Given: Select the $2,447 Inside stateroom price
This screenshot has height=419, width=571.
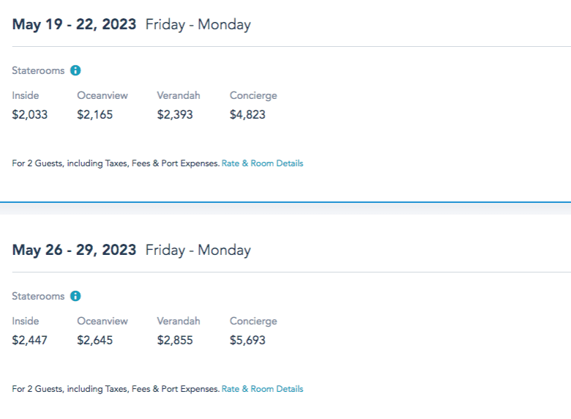Looking at the screenshot, I should coord(30,341).
